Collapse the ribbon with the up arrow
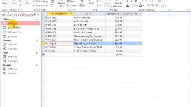The height and width of the screenshot is (107, 191). (188, 10)
